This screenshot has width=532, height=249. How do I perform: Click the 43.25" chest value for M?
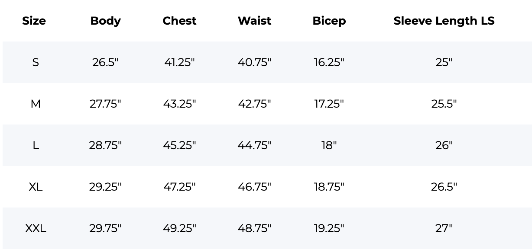coord(179,104)
